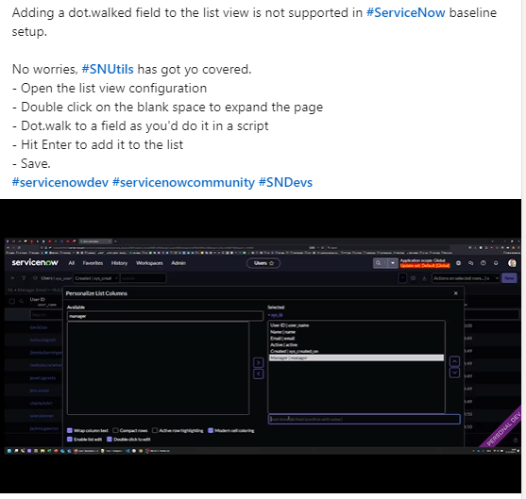
Task: Open the discussions chat icon
Action: point(471,263)
